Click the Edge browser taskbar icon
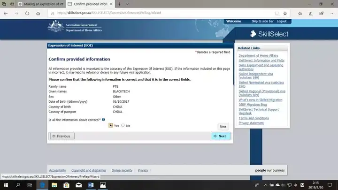338x190 pixels. (42, 185)
